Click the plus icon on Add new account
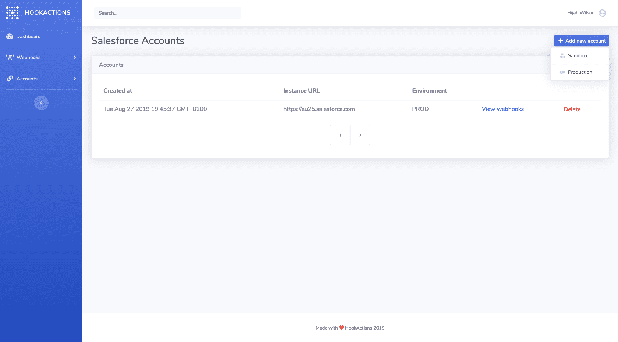Screen dimensions: 618x342 click(x=561, y=41)
